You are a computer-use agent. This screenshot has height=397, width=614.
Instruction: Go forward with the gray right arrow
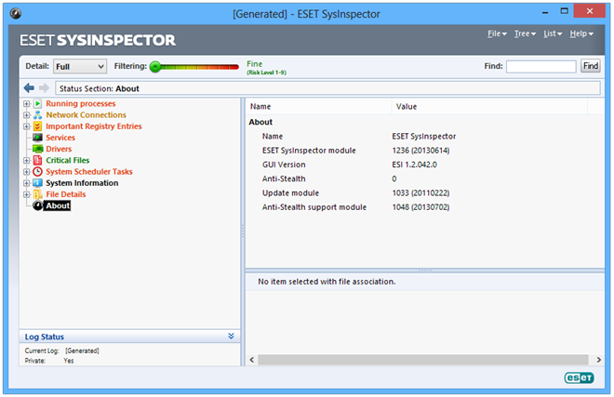point(44,88)
